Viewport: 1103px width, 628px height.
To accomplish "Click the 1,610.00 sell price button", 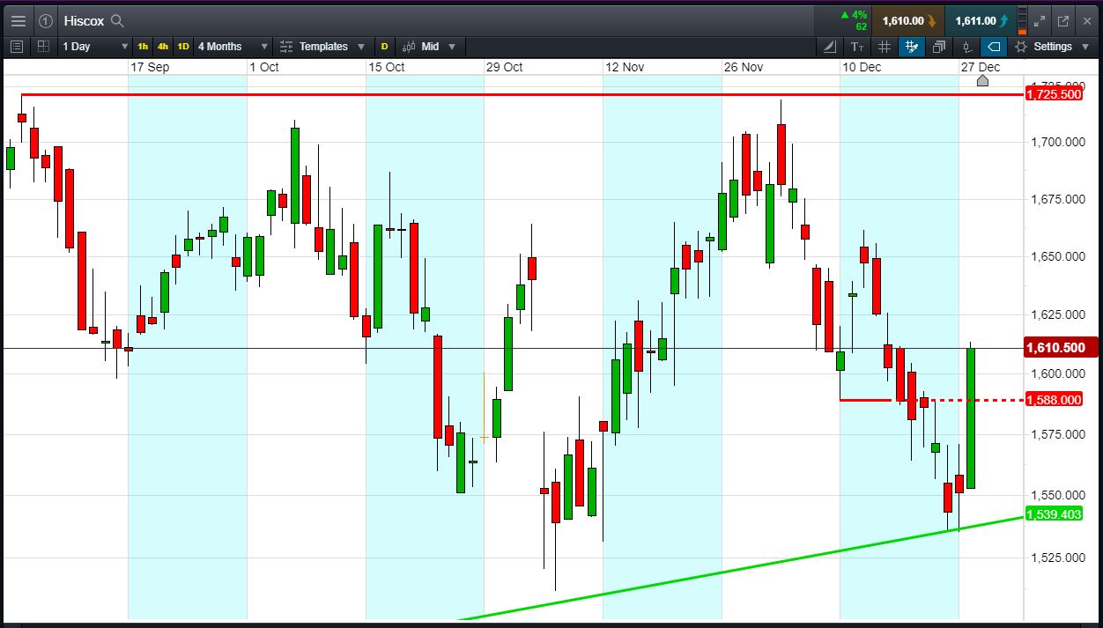I will click(908, 20).
